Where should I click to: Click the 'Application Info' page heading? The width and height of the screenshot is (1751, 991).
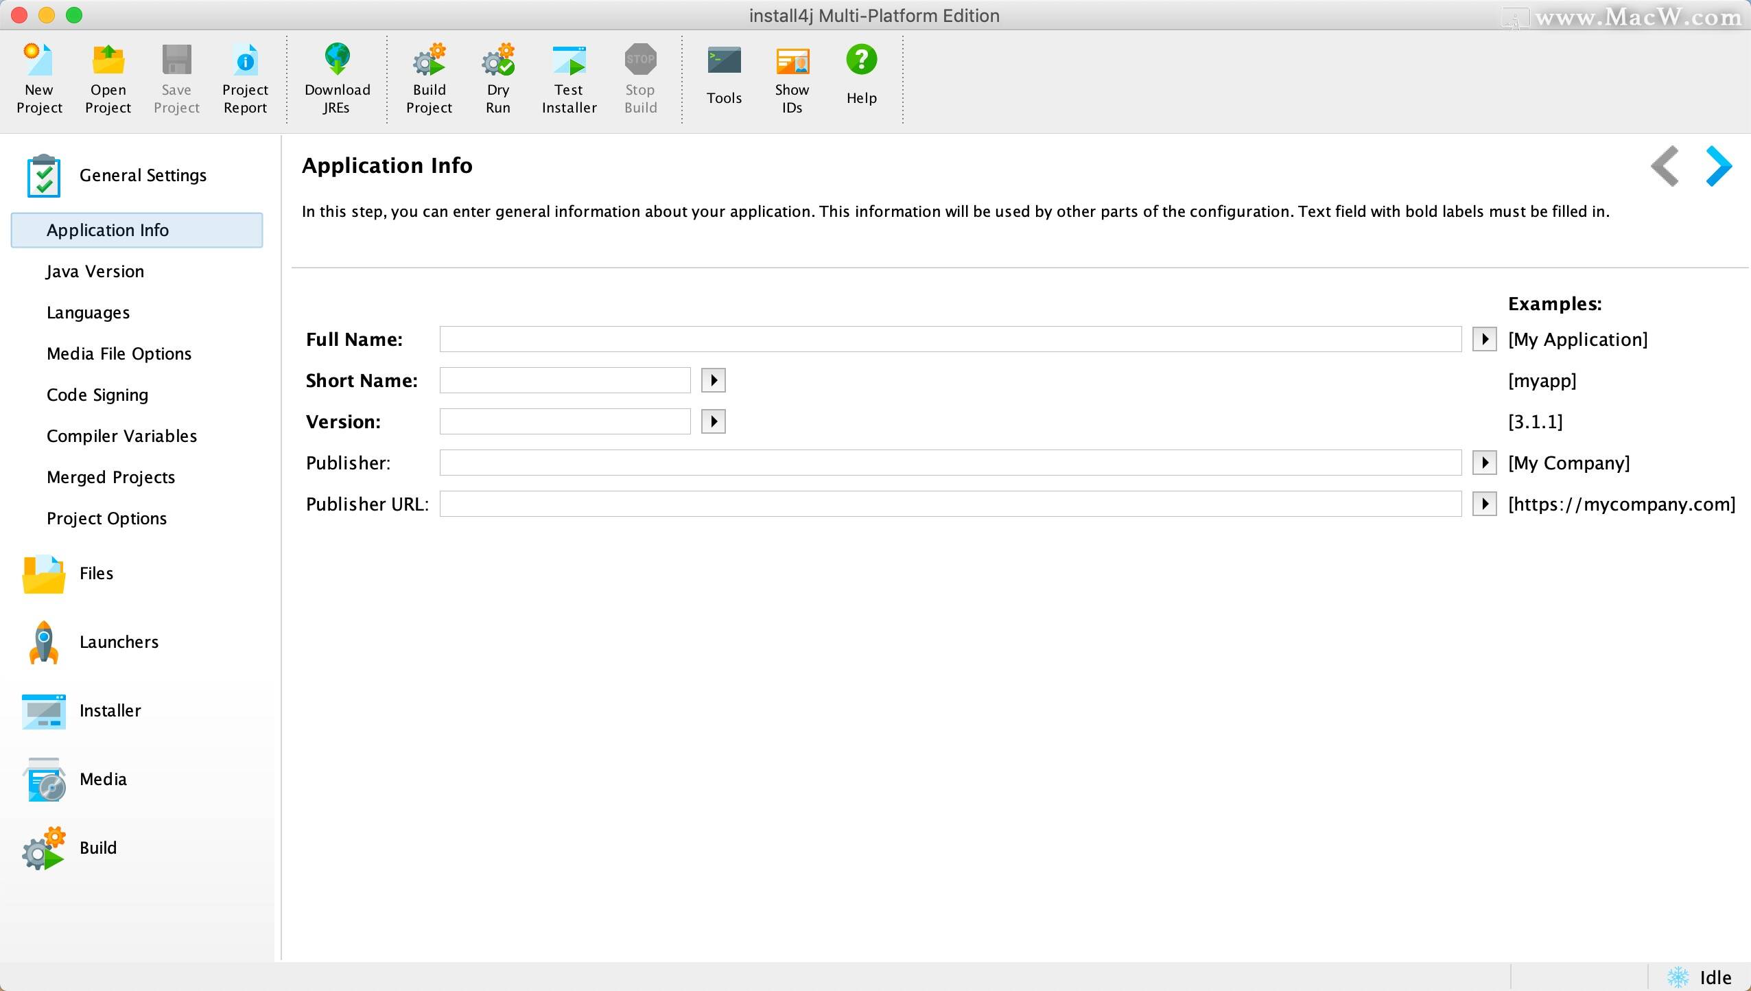point(387,165)
